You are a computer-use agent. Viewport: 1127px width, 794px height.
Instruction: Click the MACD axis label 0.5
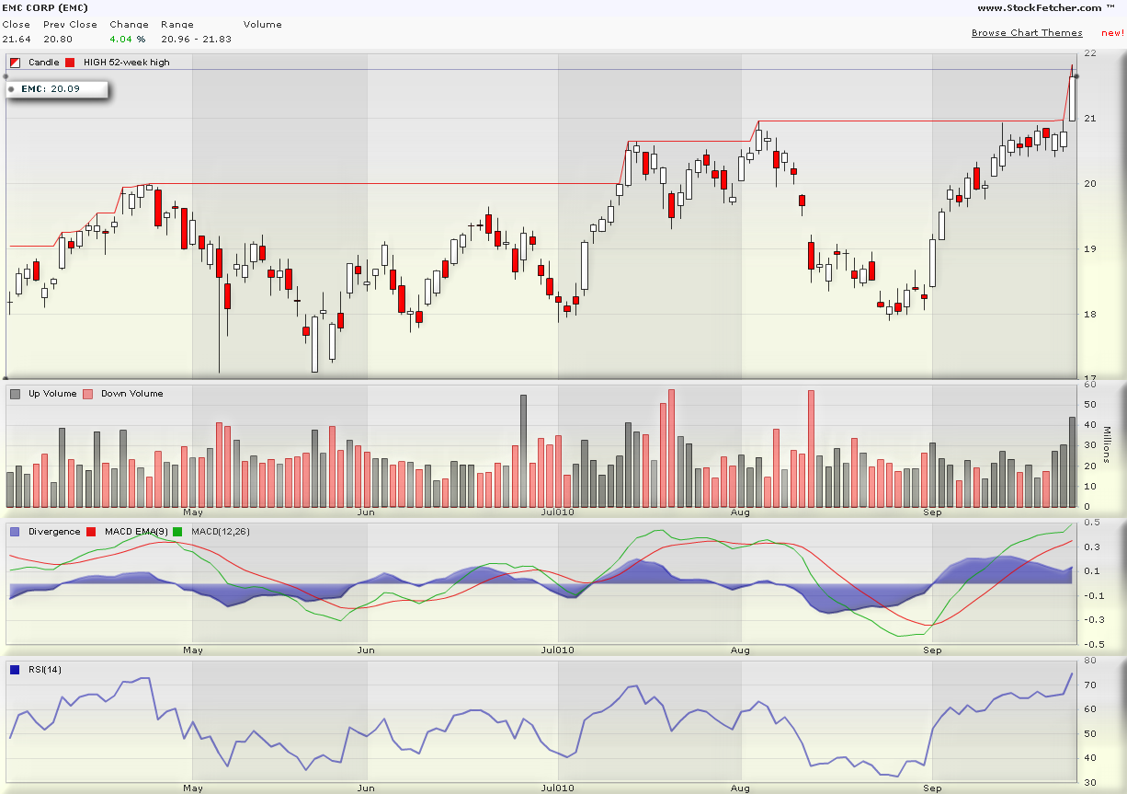(x=1091, y=523)
